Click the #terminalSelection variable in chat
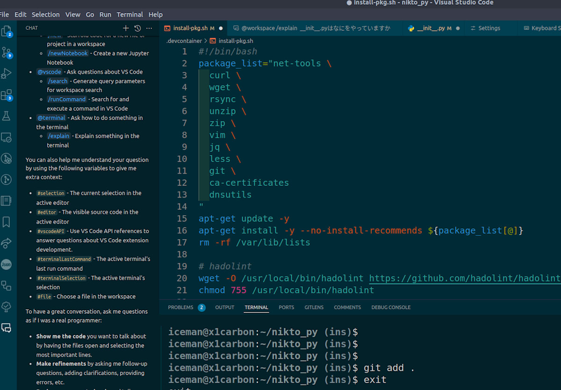The width and height of the screenshot is (561, 390). tap(61, 278)
